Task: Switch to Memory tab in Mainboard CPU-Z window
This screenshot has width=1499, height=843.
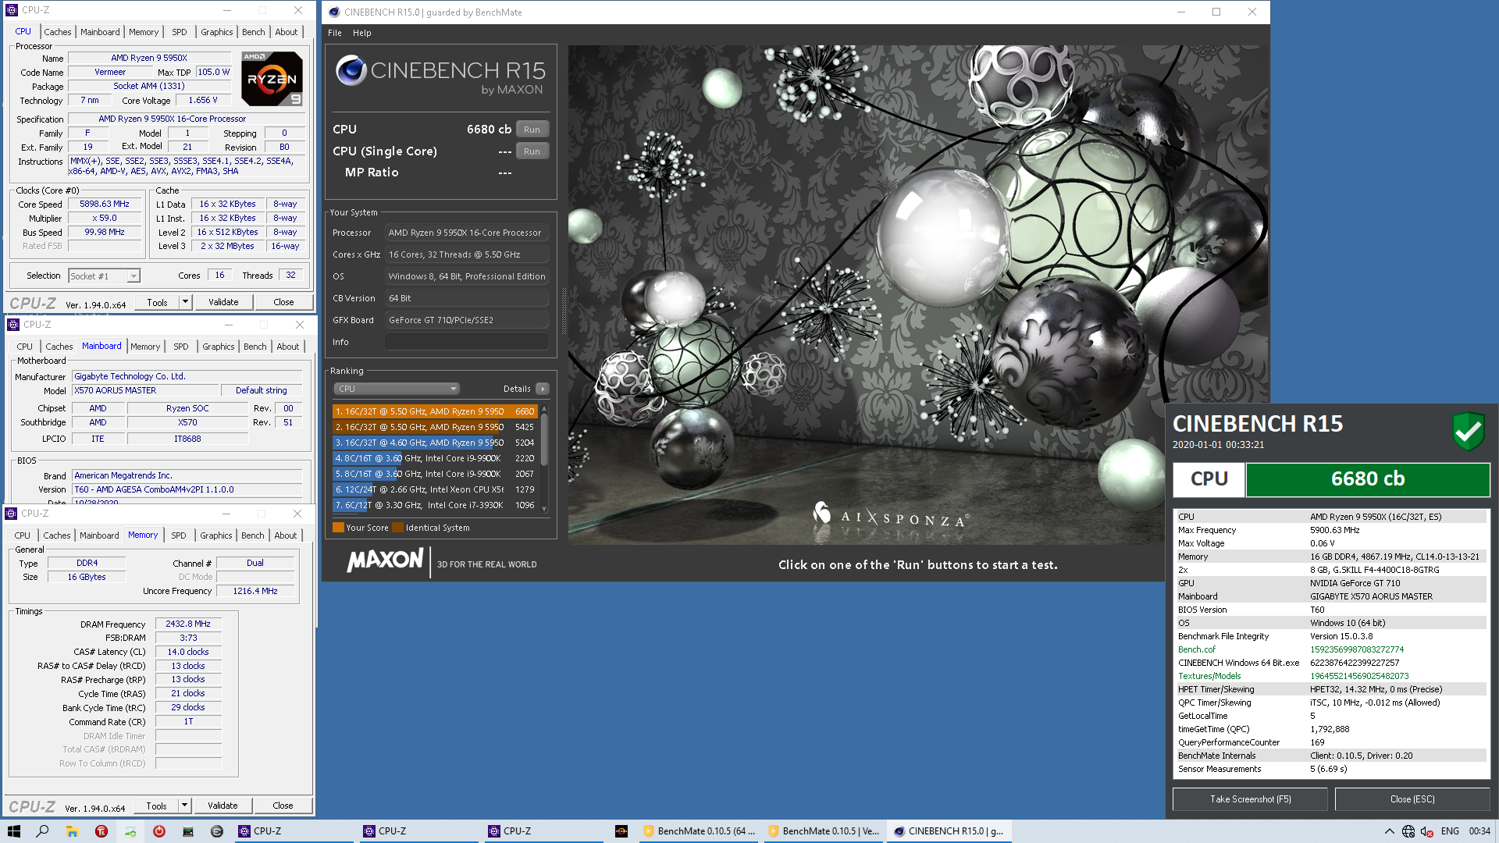Action: 145,347
